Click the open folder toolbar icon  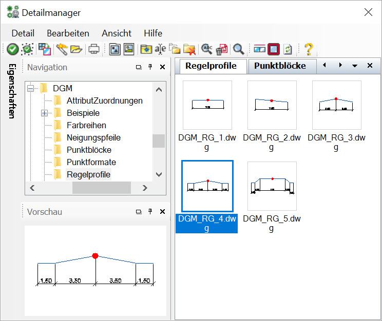point(77,49)
